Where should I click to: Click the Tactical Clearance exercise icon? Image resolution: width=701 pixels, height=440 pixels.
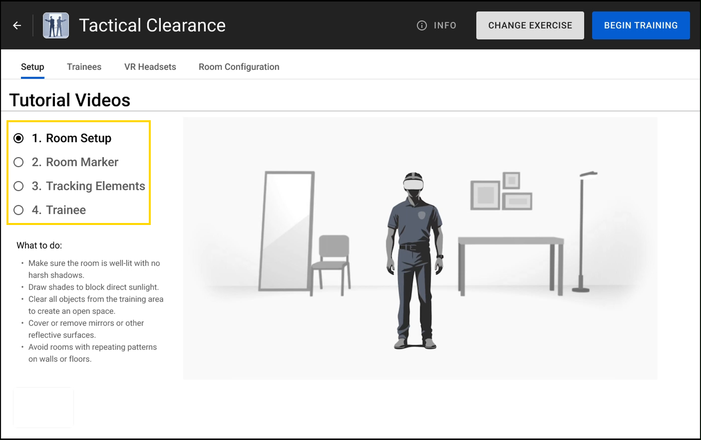(x=56, y=25)
